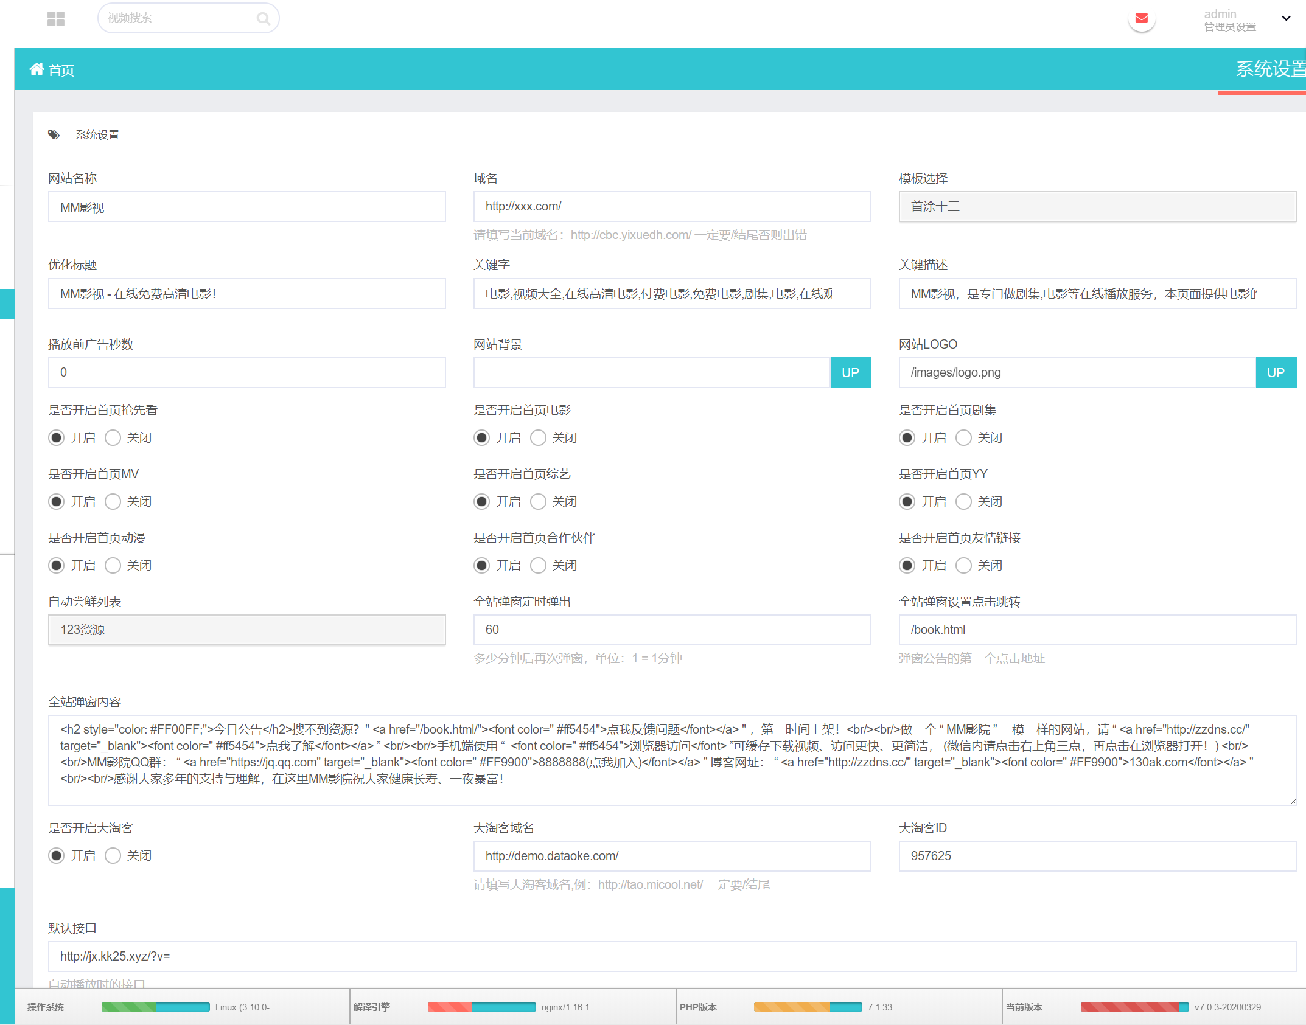Viewport: 1306px width, 1025px height.
Task: Select 关闭 for 是否开启首页YY
Action: (x=963, y=501)
